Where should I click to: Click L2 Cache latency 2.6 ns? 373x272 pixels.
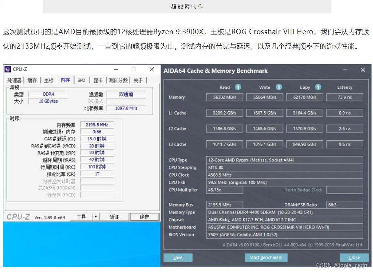345,129
